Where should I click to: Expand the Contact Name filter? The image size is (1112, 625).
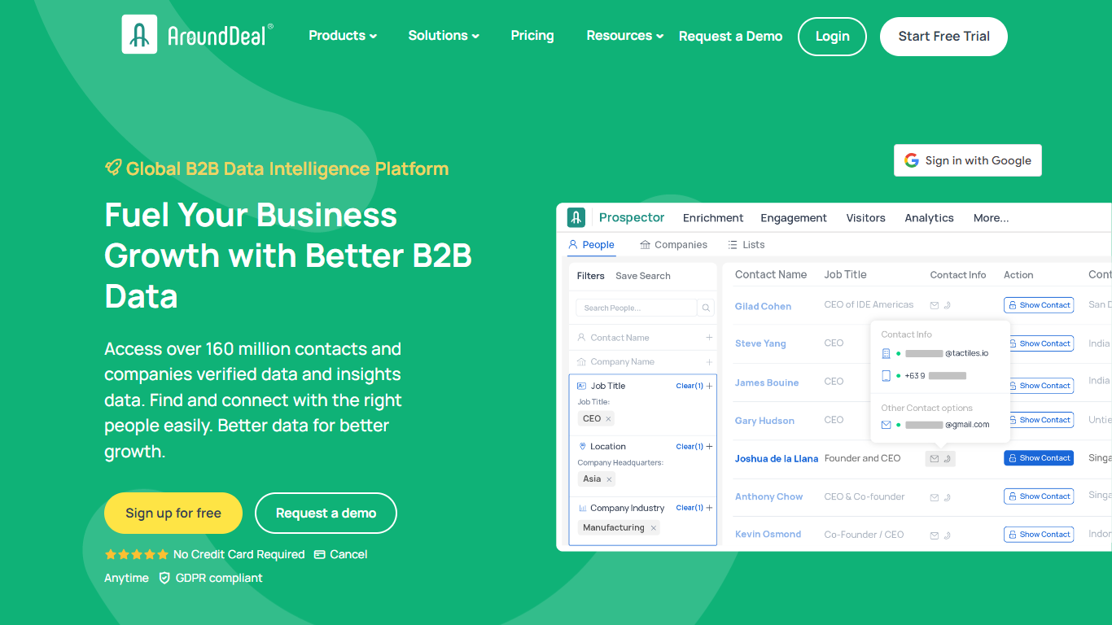pyautogui.click(x=709, y=338)
